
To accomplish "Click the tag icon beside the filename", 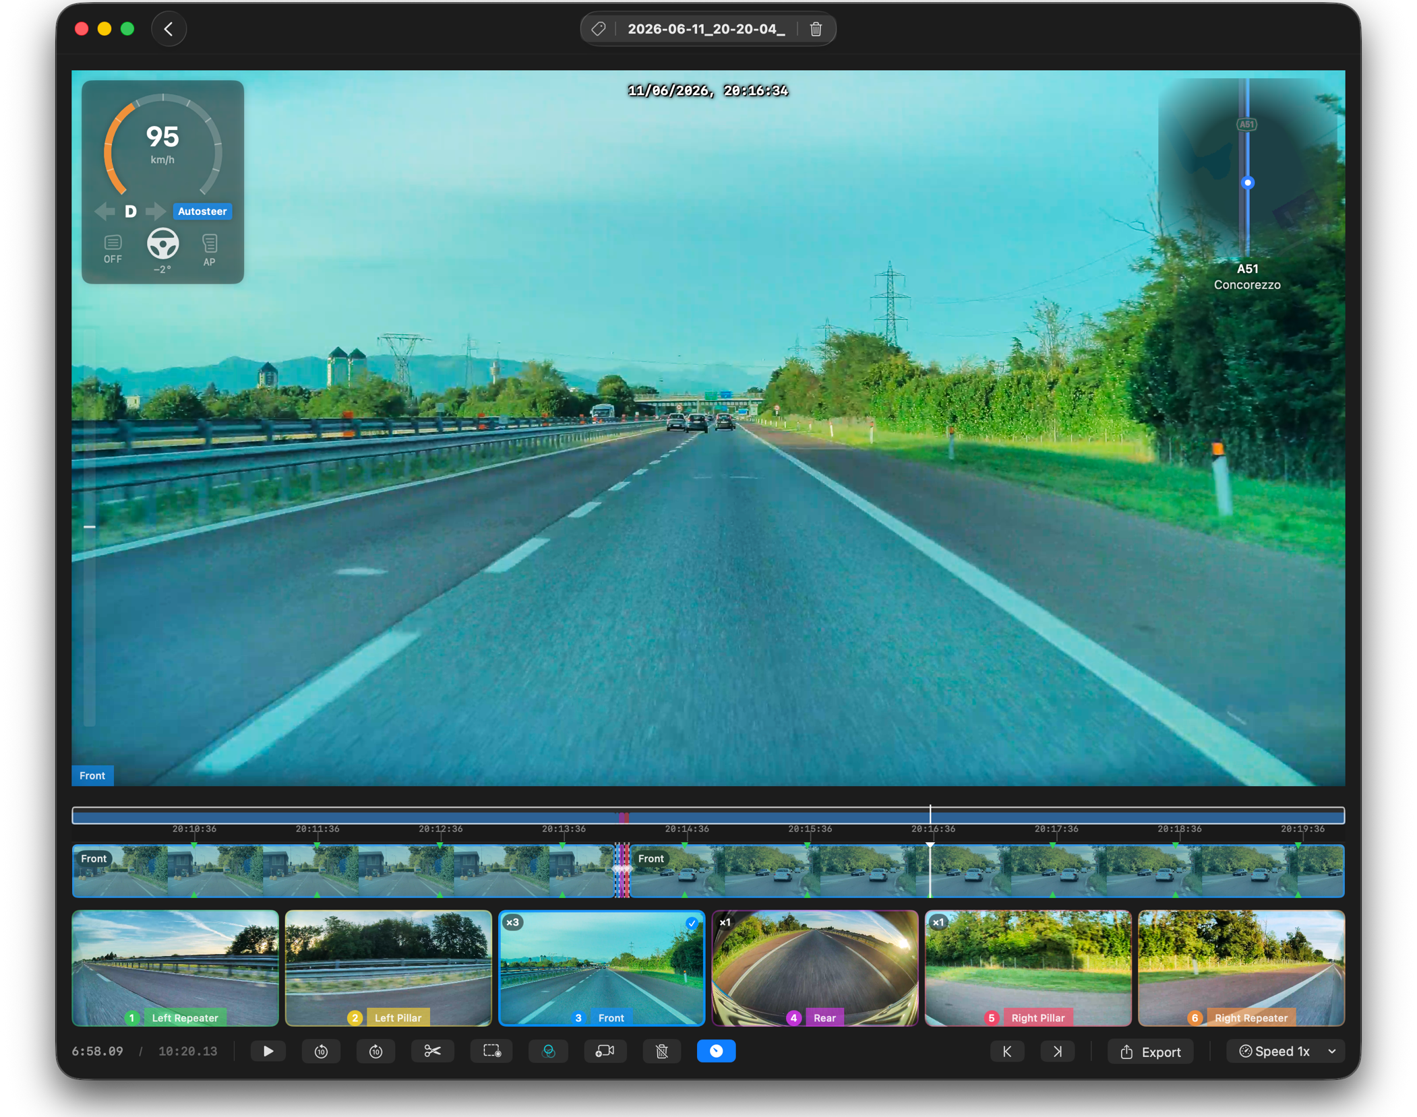I will 599,29.
